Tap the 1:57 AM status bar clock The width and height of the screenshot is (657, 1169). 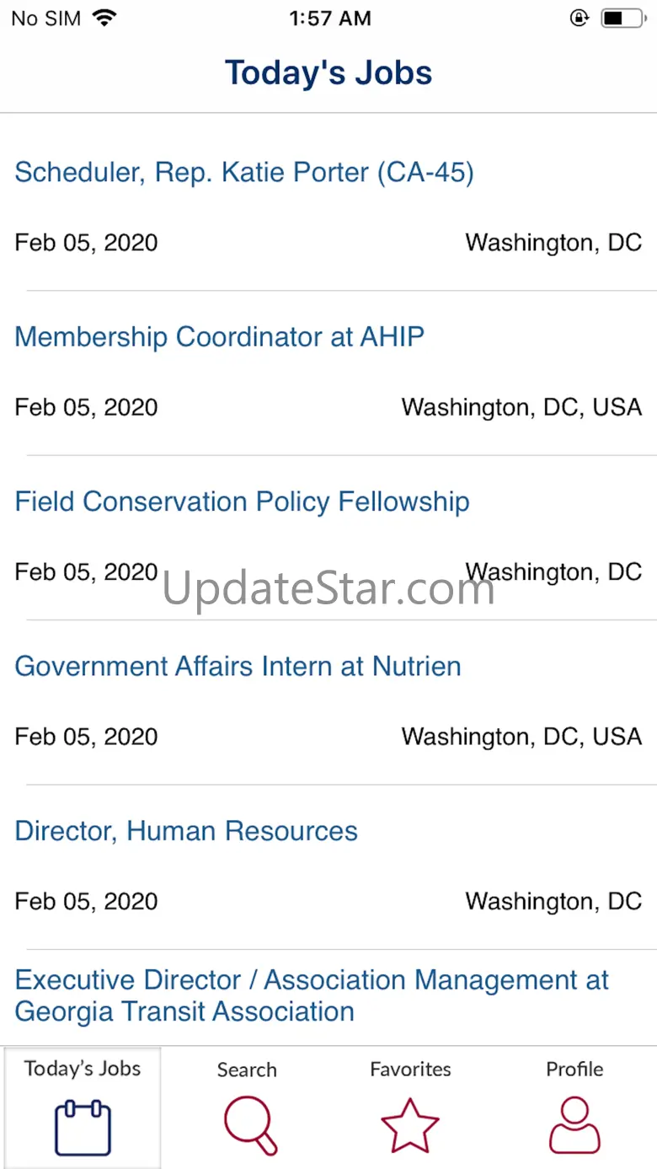(x=329, y=19)
